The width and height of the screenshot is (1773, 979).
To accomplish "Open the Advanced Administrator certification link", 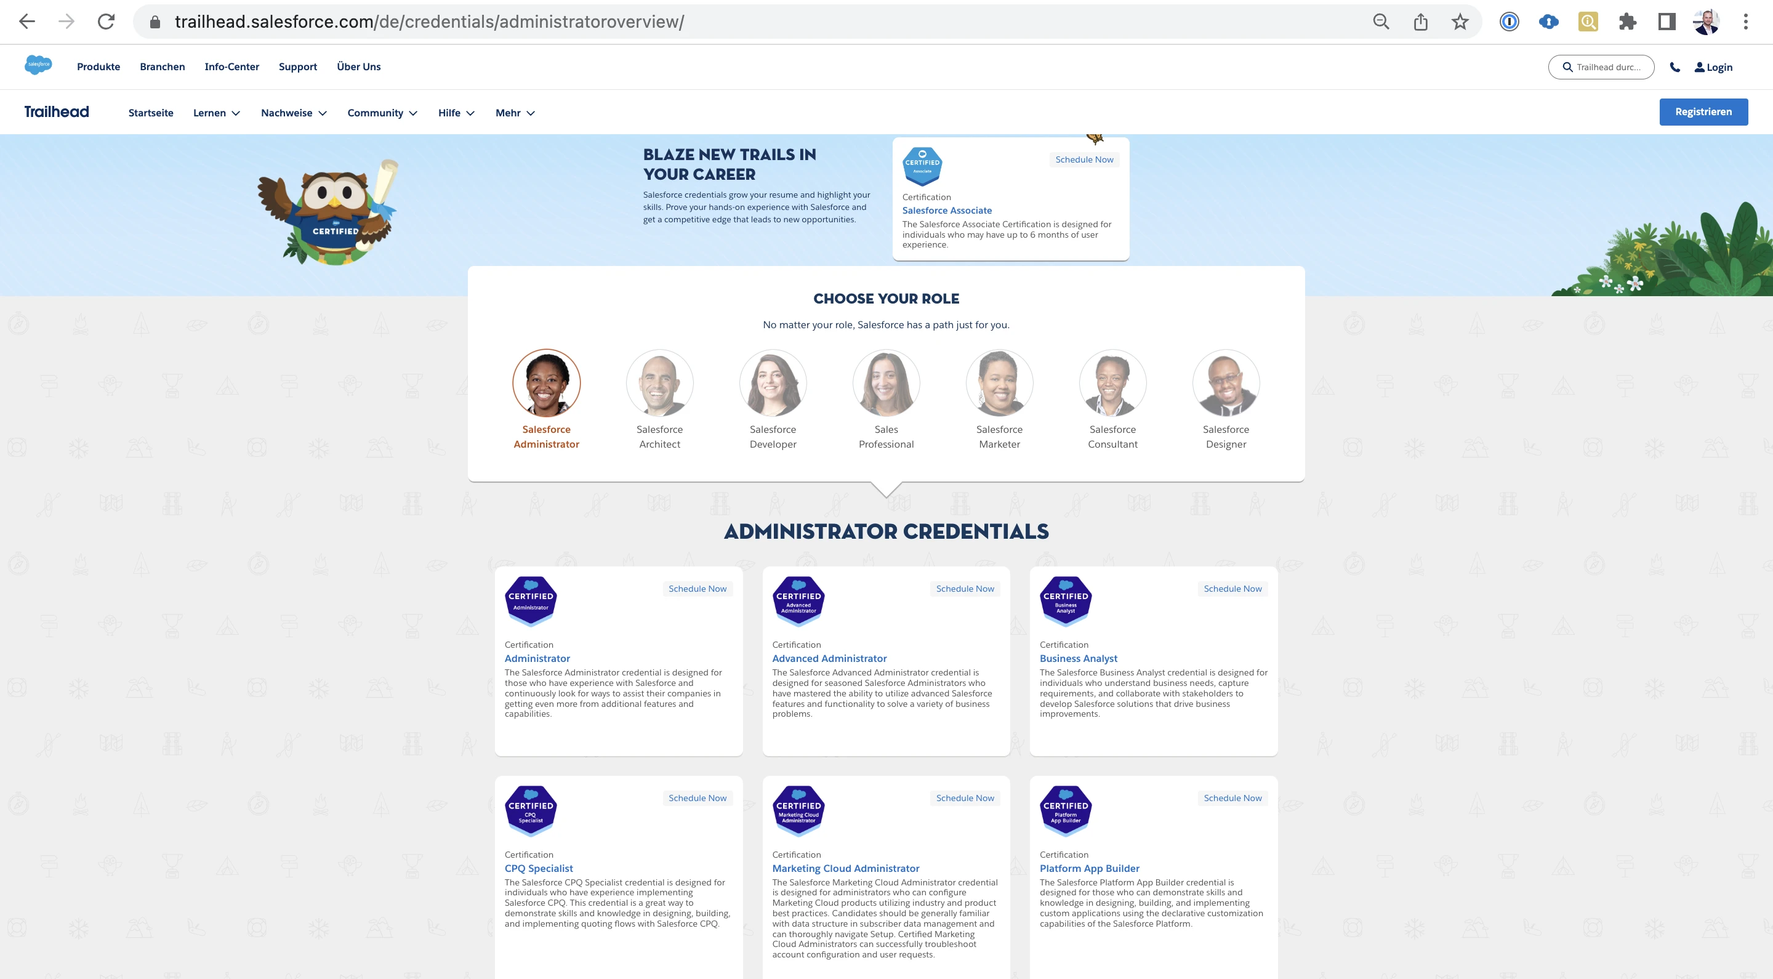I will pyautogui.click(x=829, y=659).
